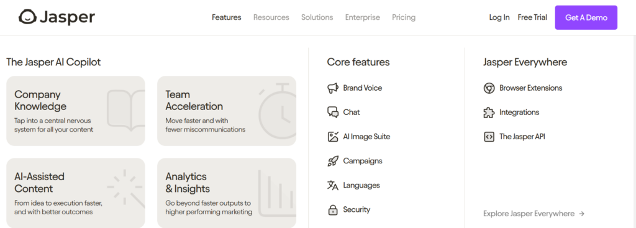Click the Jasper logo face icon
The height and width of the screenshot is (228, 636).
click(27, 17)
